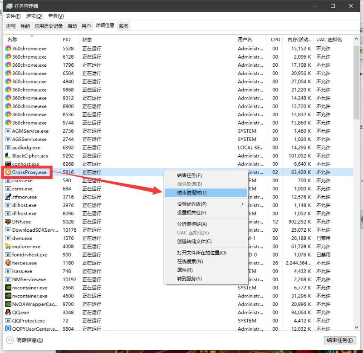Choose 设置相关性(F) in the context menu
The height and width of the screenshot is (353, 363).
point(206,213)
